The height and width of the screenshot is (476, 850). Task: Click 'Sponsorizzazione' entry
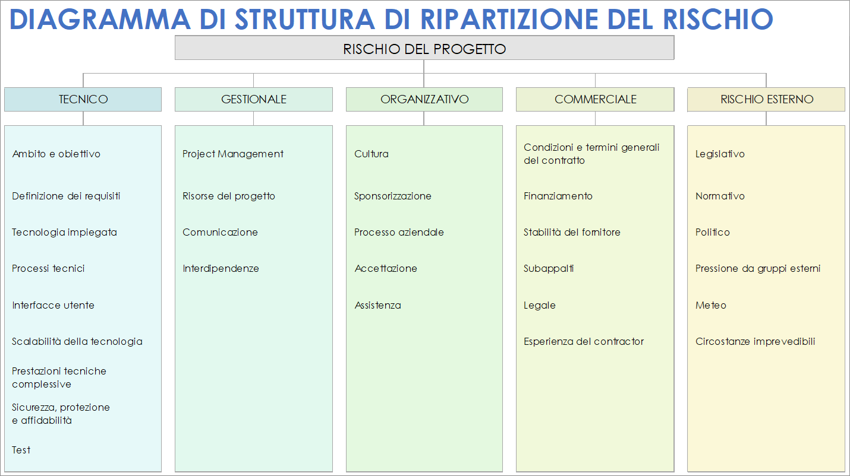click(x=393, y=196)
